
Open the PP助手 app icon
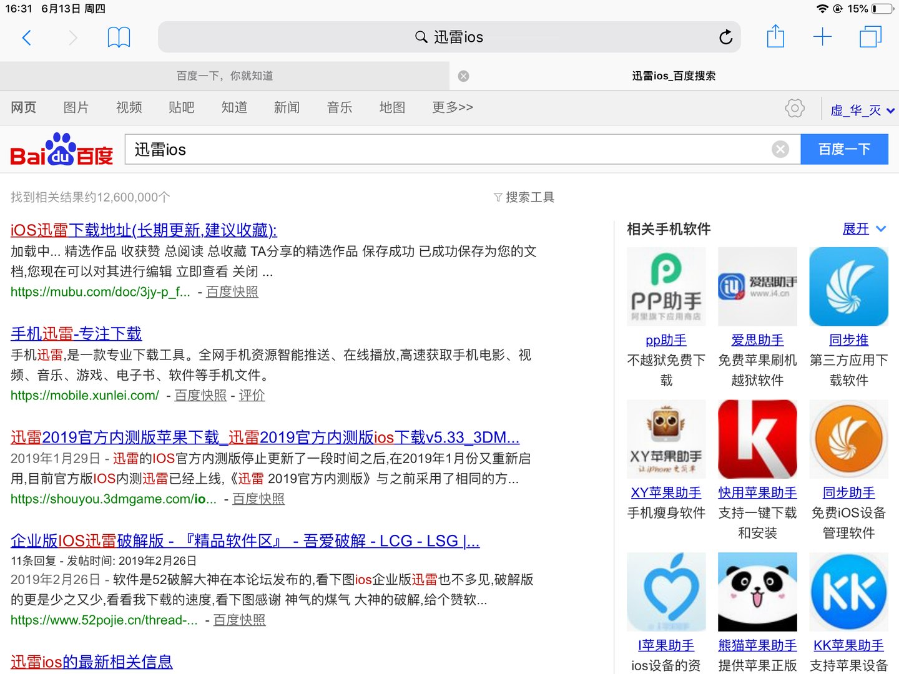pos(666,286)
